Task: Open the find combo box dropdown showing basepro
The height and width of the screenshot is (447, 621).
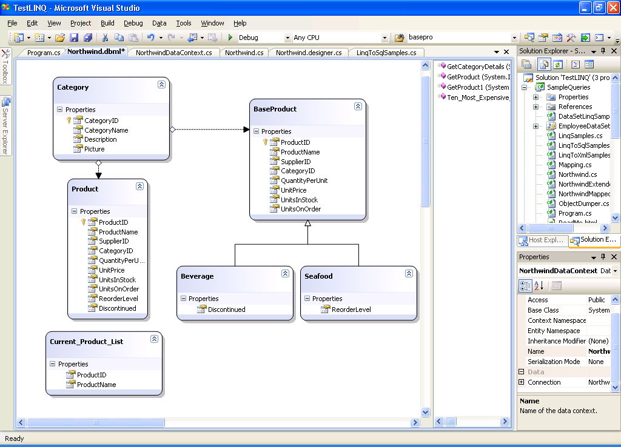Action: pyautogui.click(x=514, y=38)
